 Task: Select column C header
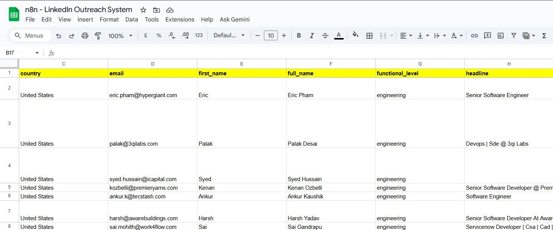[x=64, y=64]
